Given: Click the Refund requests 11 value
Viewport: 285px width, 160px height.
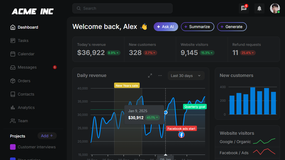Looking at the screenshot, I should pos(235,53).
